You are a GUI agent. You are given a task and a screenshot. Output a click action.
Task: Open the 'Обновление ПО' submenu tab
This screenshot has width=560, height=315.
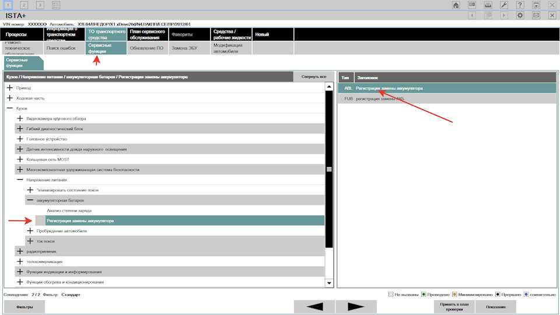click(146, 48)
